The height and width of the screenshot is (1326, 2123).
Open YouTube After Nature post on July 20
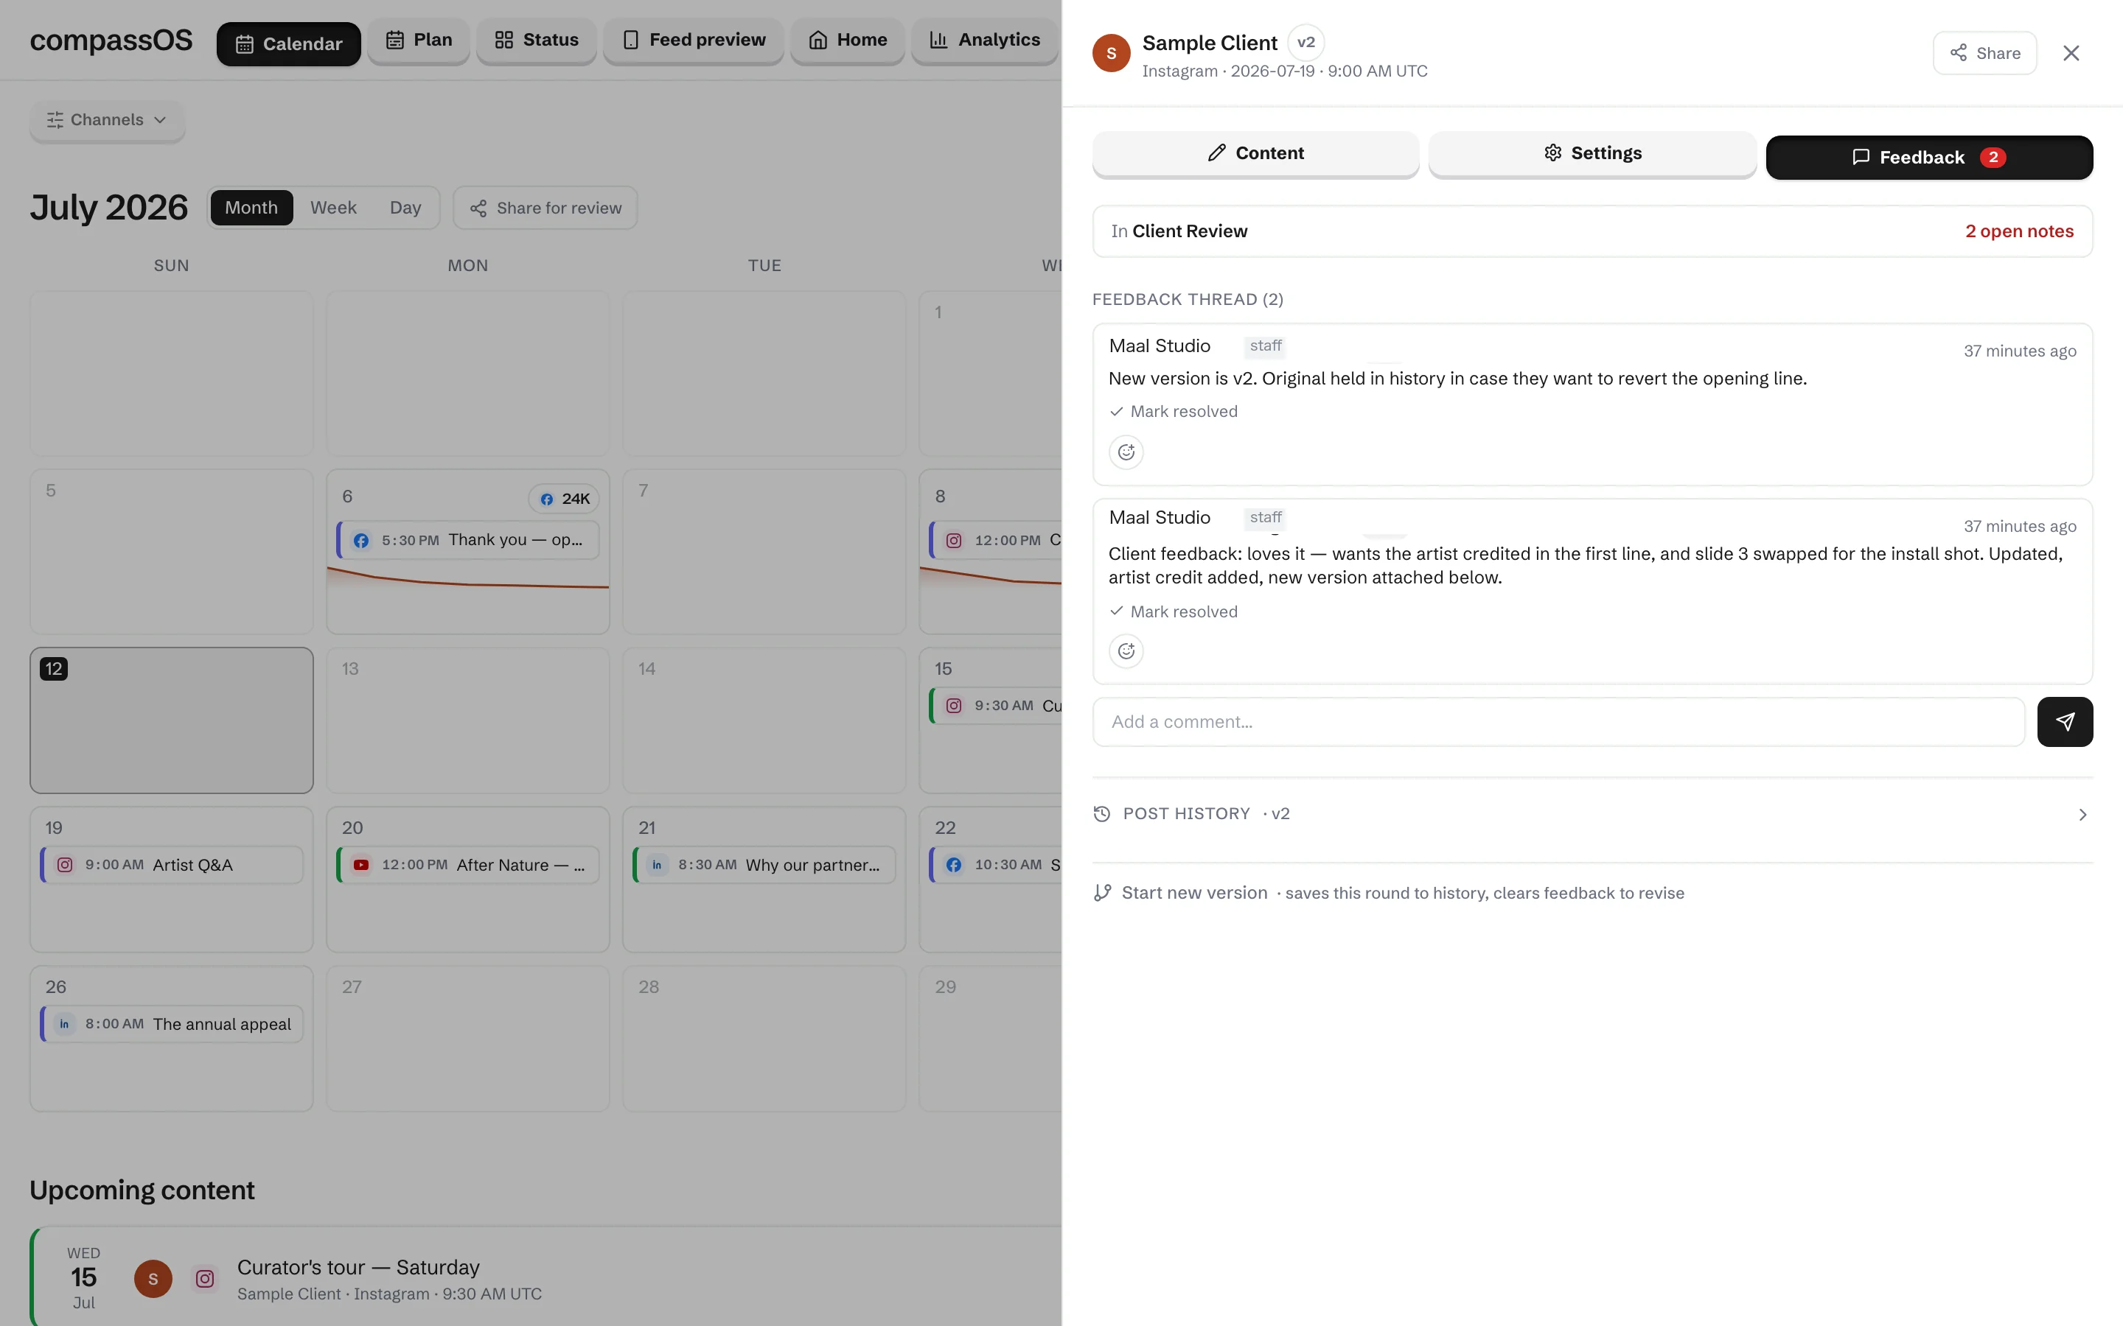[467, 865]
